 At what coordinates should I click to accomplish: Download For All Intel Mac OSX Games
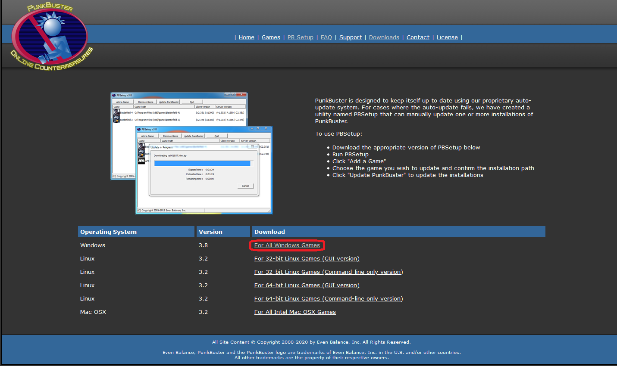coord(295,312)
